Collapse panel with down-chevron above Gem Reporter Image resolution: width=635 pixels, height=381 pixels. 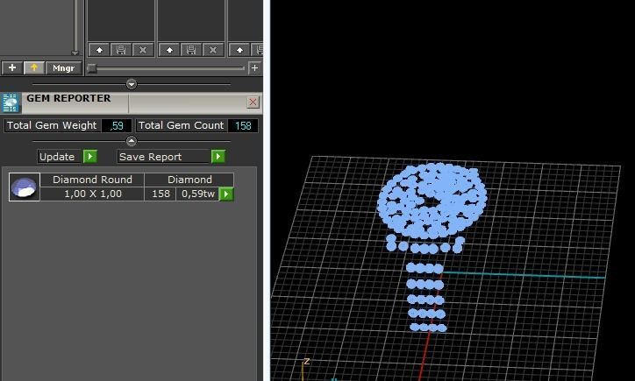click(132, 84)
